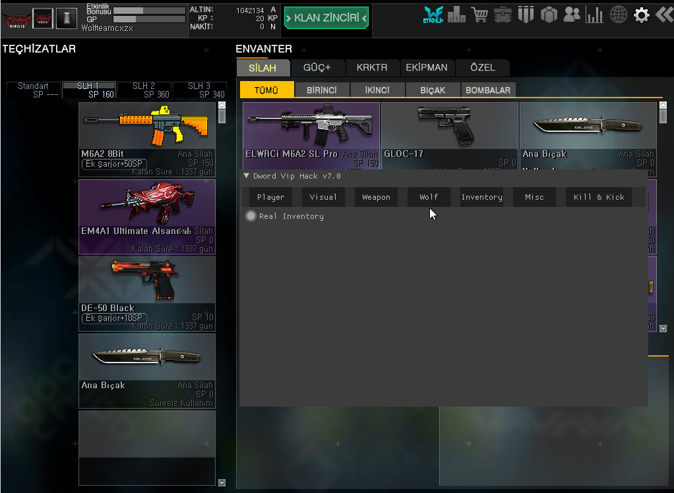Switch to the SİLAH inventory tab
Viewport: 674px width, 493px height.
click(262, 68)
